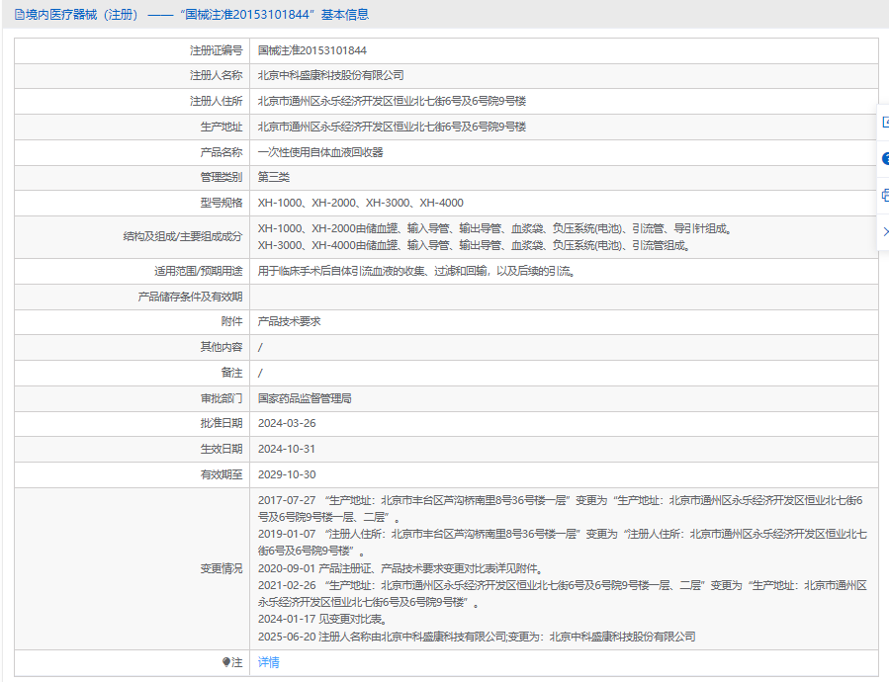
Task: Click registrant name 北京中科盛康科技股份有限公司 in 注册人名称 row
Action: (x=330, y=75)
